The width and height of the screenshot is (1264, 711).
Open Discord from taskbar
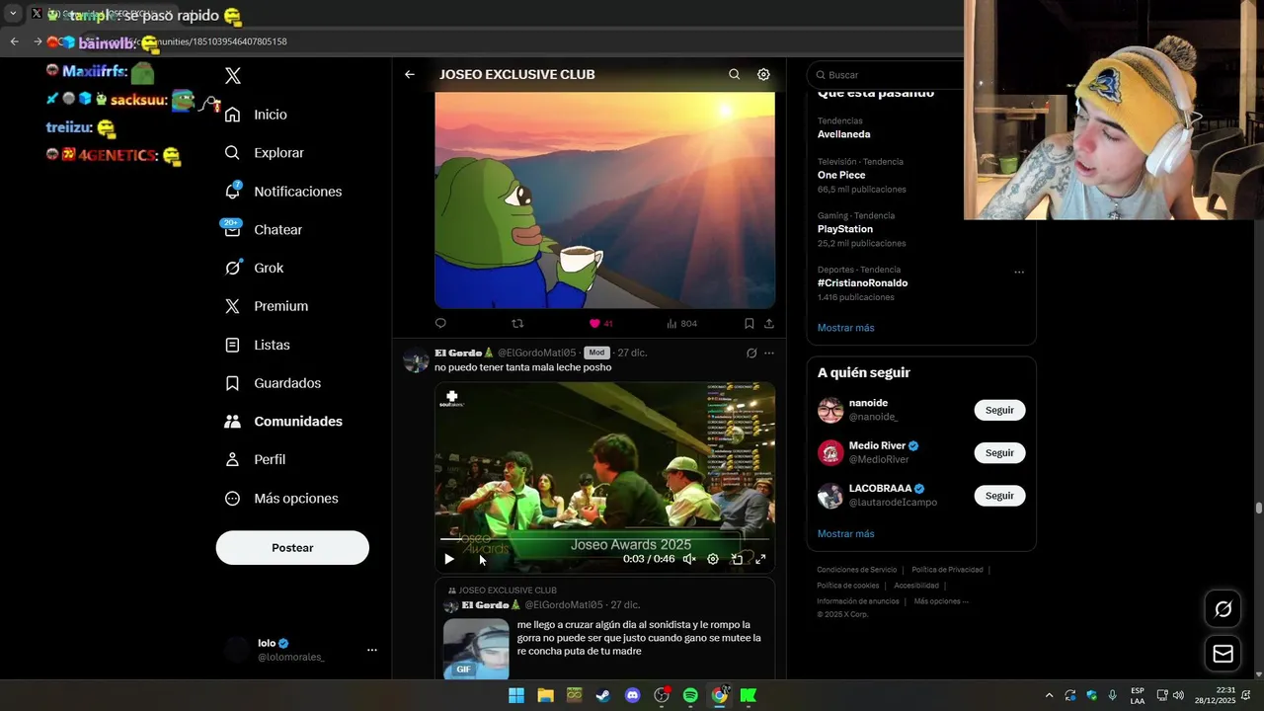click(x=633, y=695)
